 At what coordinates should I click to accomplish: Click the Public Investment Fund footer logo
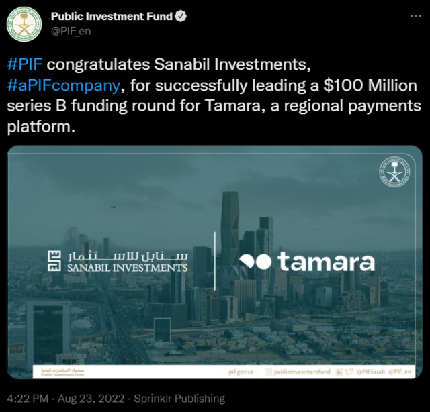62,372
